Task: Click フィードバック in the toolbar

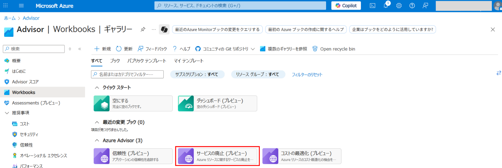Action: pyautogui.click(x=152, y=49)
